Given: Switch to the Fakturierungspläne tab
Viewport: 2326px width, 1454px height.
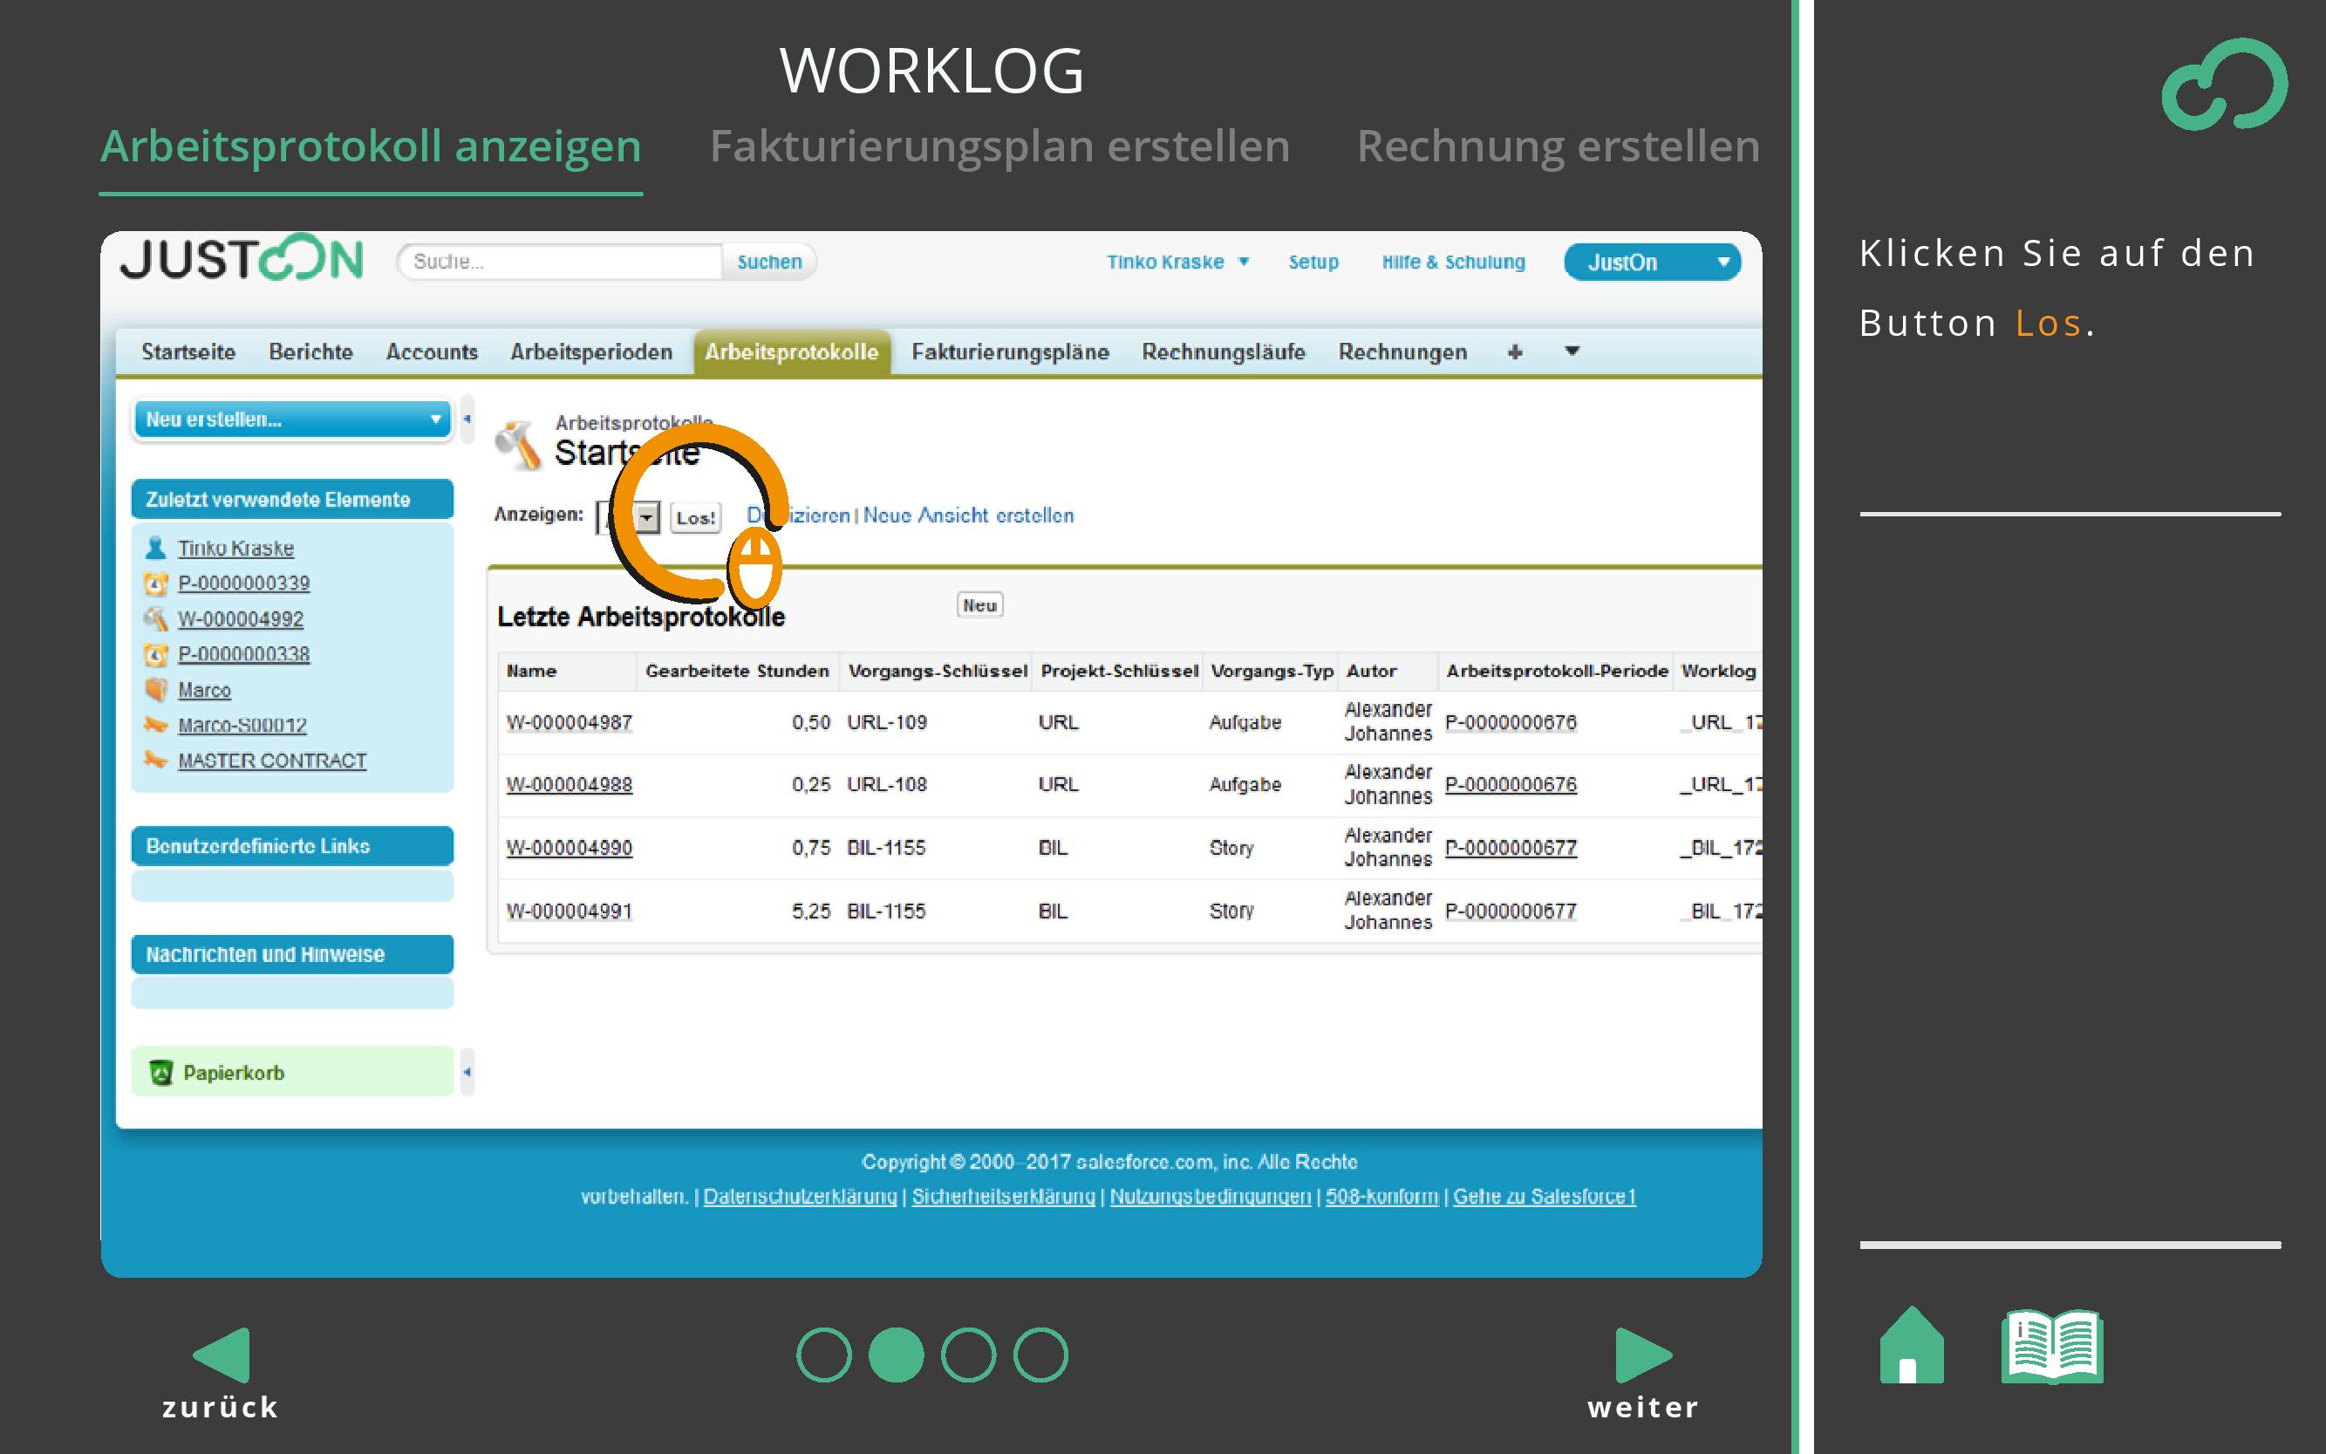Looking at the screenshot, I should [x=1010, y=352].
